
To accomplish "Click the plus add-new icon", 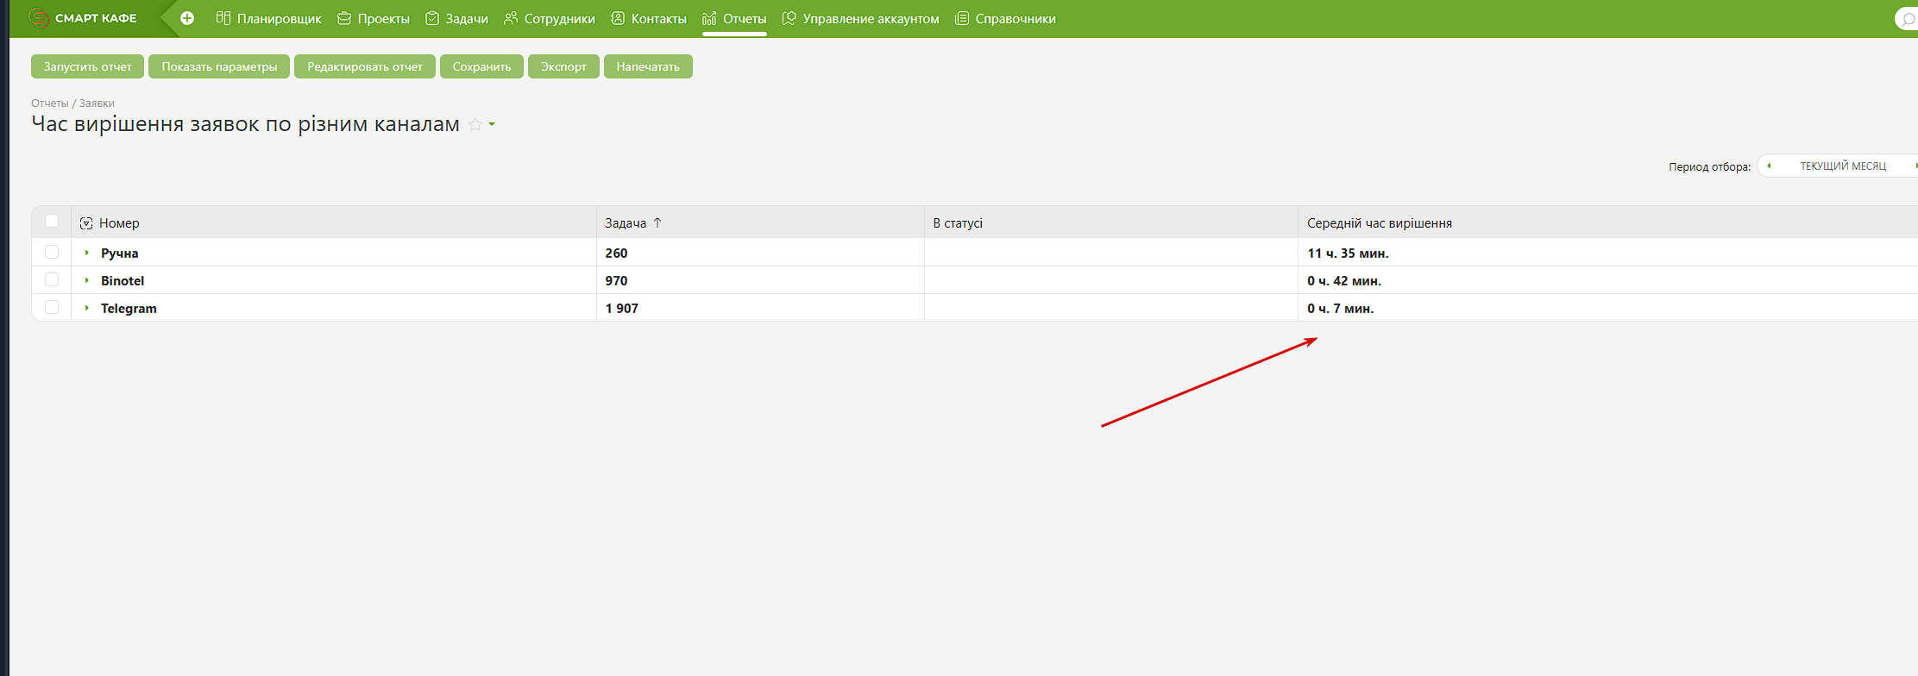I will point(187,18).
